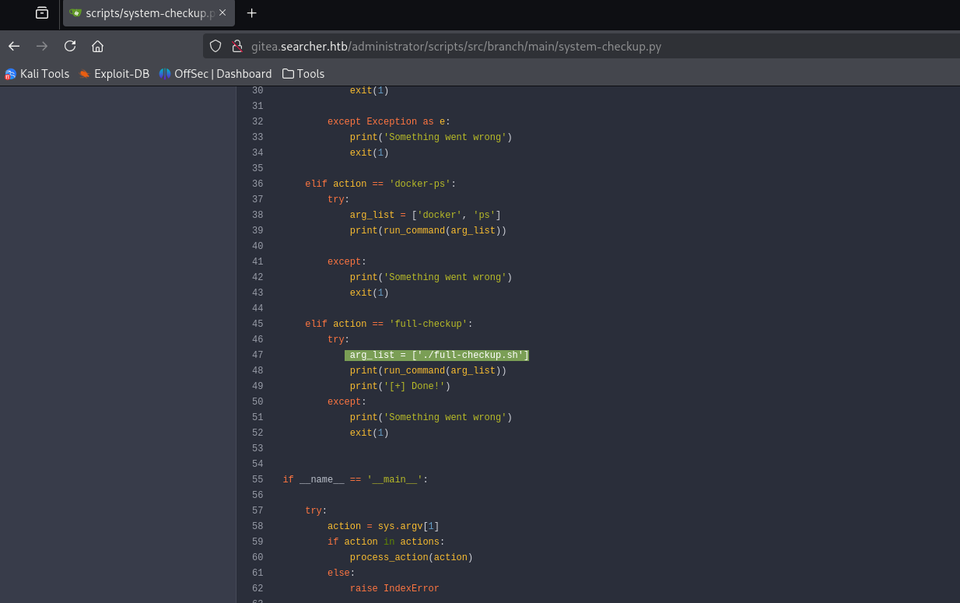Open the Kali Tools bookmark
Screen dimensions: 960x603
(37, 74)
